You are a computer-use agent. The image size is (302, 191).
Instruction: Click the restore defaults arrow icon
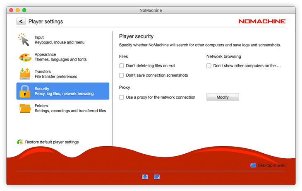coord(20,142)
